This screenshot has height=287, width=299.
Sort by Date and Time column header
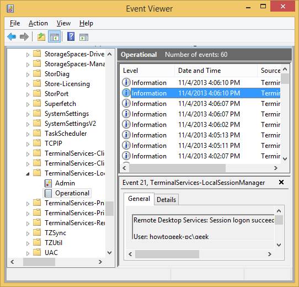coord(216,71)
